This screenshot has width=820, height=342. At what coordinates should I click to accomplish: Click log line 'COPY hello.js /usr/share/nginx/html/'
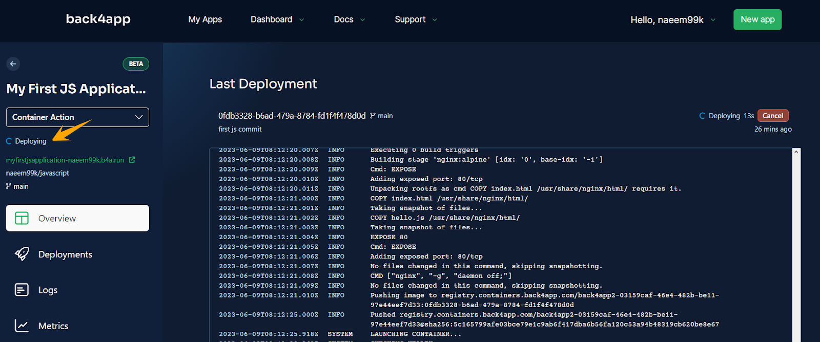(445, 218)
